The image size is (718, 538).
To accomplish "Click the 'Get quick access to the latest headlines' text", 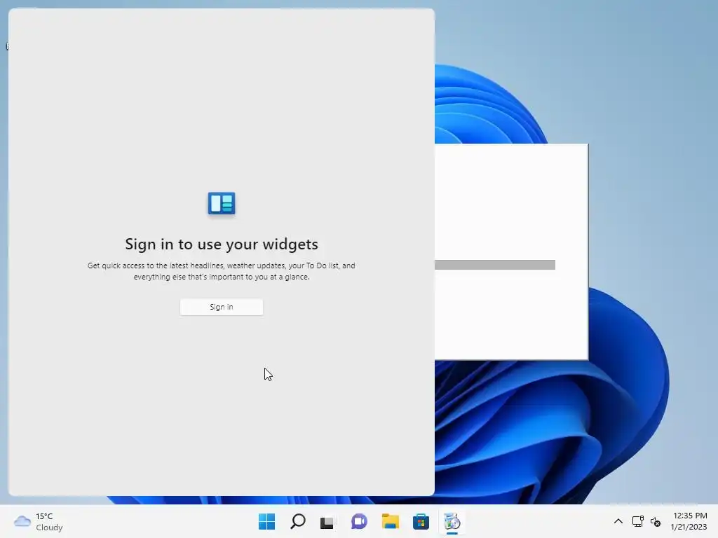I will click(x=221, y=271).
